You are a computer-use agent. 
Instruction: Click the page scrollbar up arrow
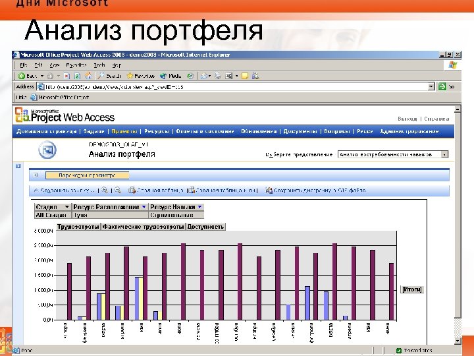[458, 109]
